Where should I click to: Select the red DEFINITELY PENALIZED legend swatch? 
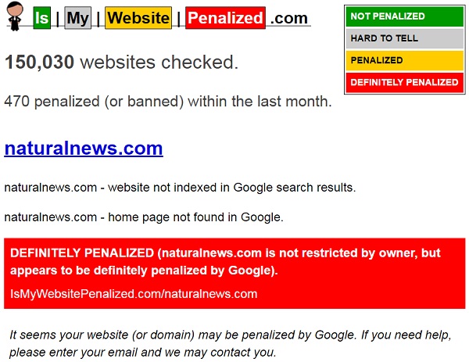coord(404,82)
